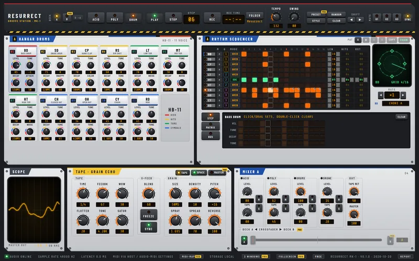
Task: Switch the editor to STEP view
Action: [x=211, y=116]
